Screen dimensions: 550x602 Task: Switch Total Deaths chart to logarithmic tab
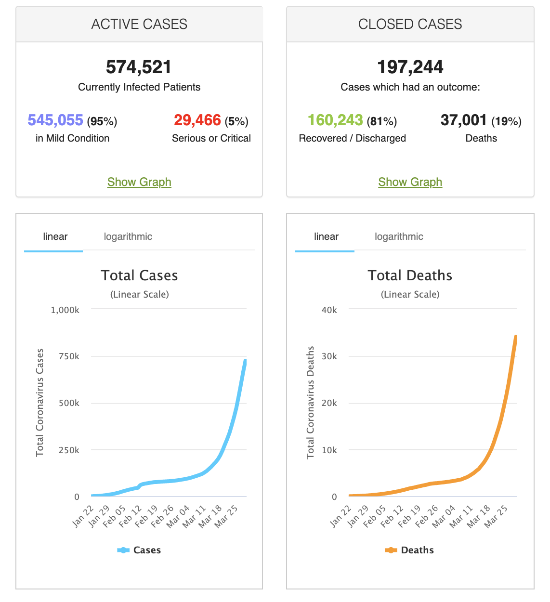pyautogui.click(x=399, y=236)
